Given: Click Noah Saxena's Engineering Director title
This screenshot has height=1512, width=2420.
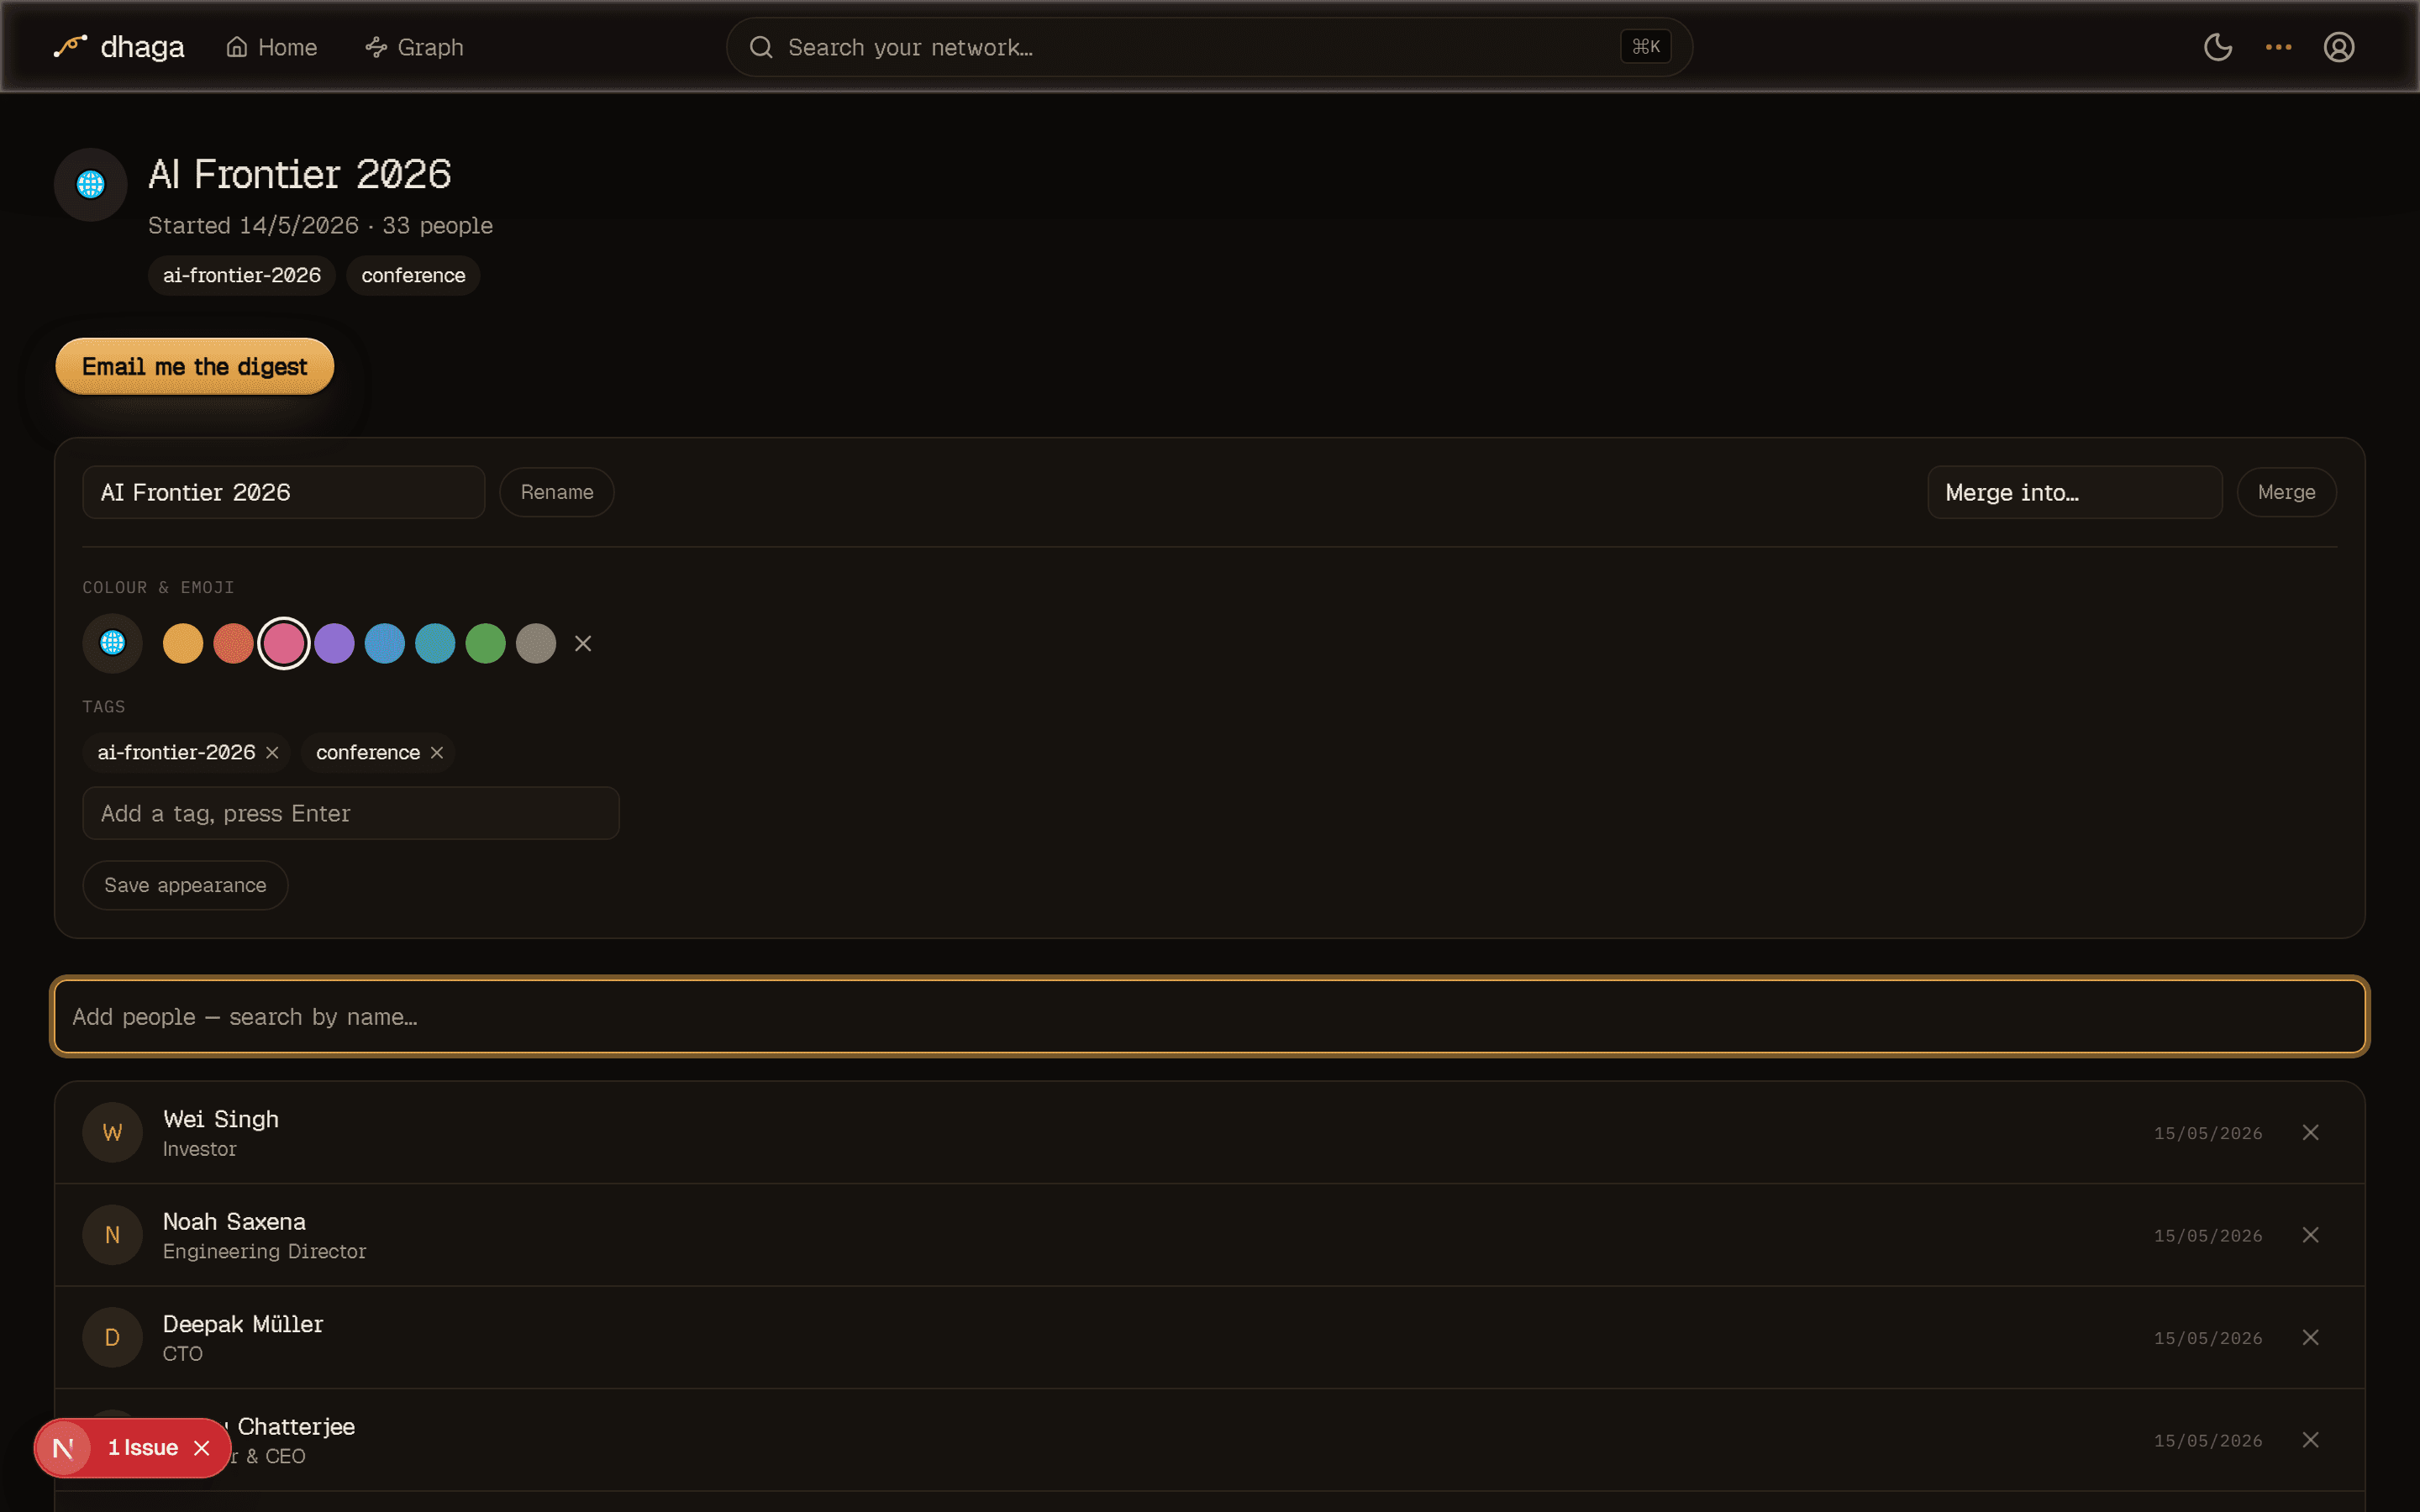Looking at the screenshot, I should (x=264, y=1252).
